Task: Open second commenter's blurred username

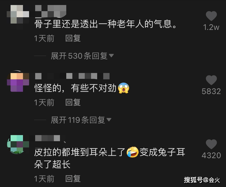Action: [x=72, y=76]
